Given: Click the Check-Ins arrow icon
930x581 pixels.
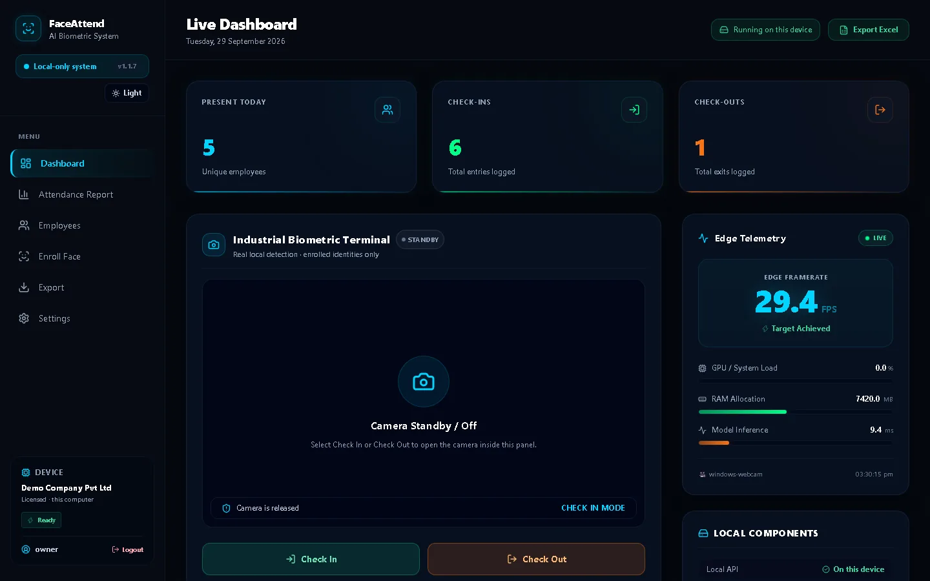Looking at the screenshot, I should 634,110.
